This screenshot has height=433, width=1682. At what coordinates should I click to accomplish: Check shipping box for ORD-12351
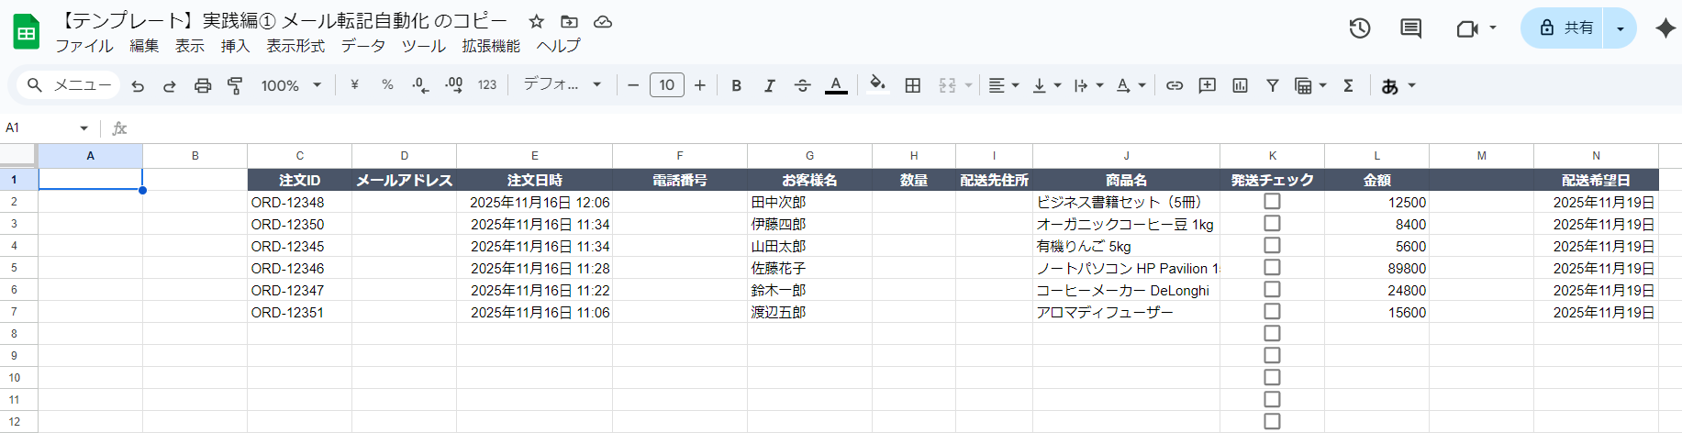(1272, 311)
